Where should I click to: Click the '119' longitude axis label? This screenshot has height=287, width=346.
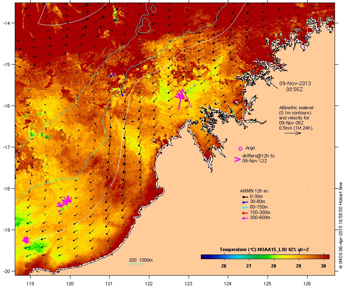(x=30, y=284)
